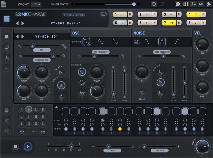This screenshot has width=213, height=158.
Task: Stop playback
Action: (x=16, y=147)
